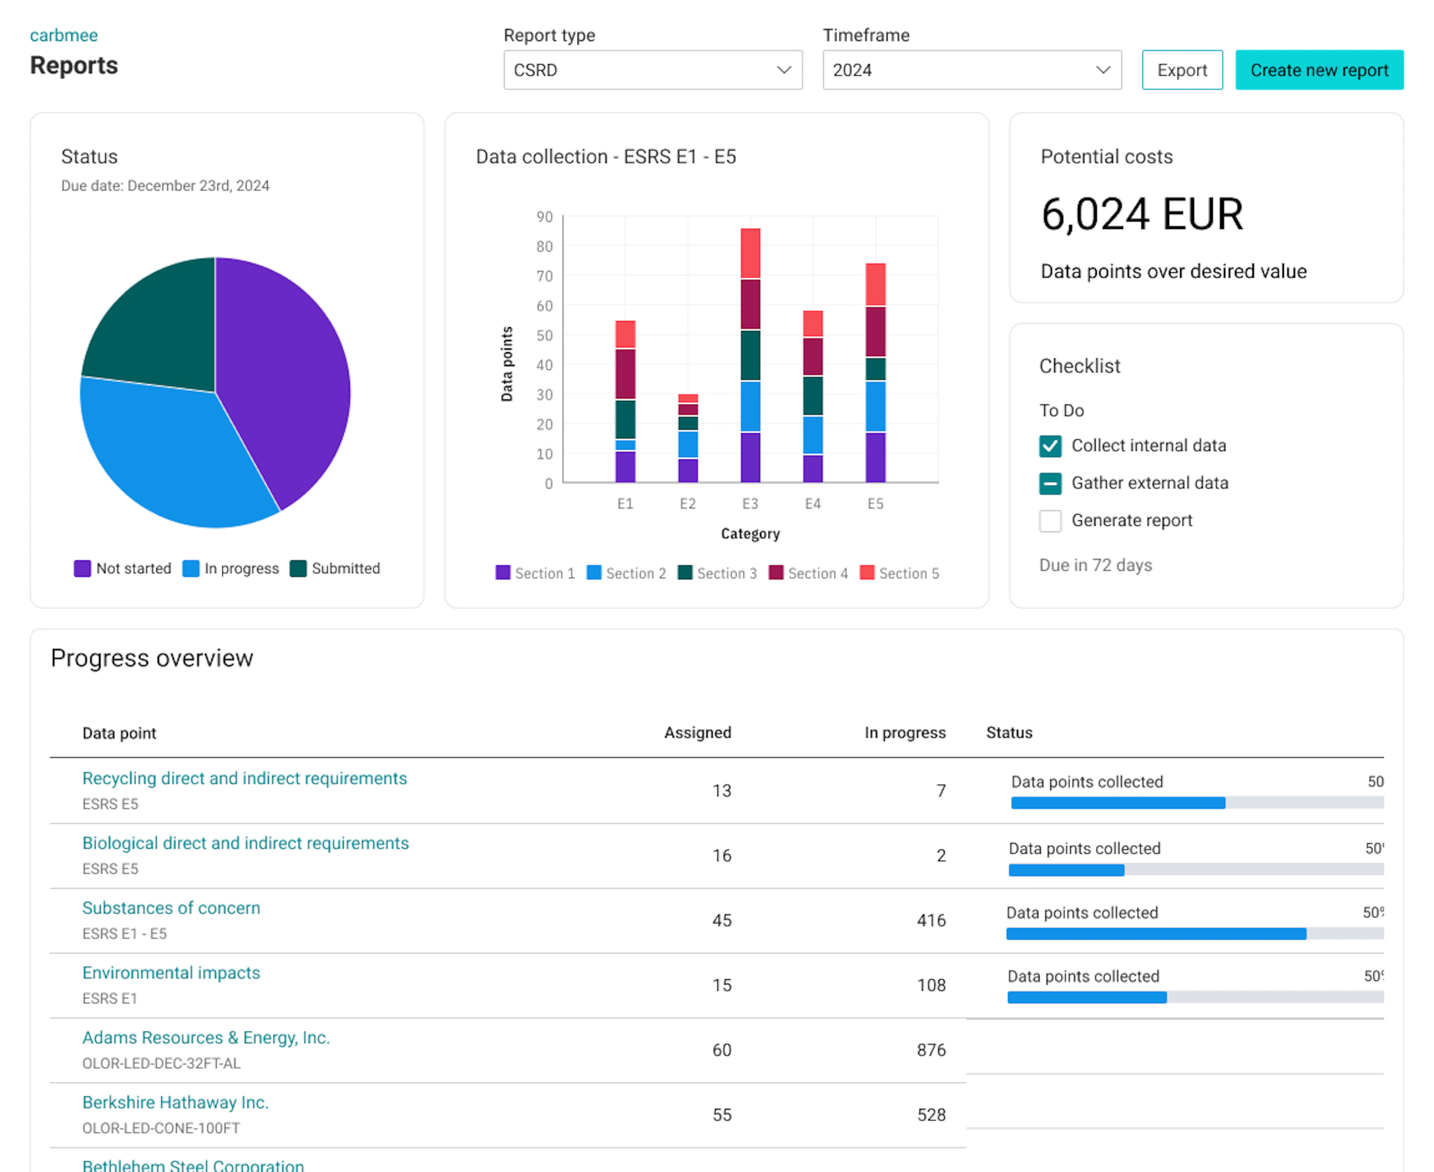Toggle the Section 2 legend icon

tap(593, 573)
